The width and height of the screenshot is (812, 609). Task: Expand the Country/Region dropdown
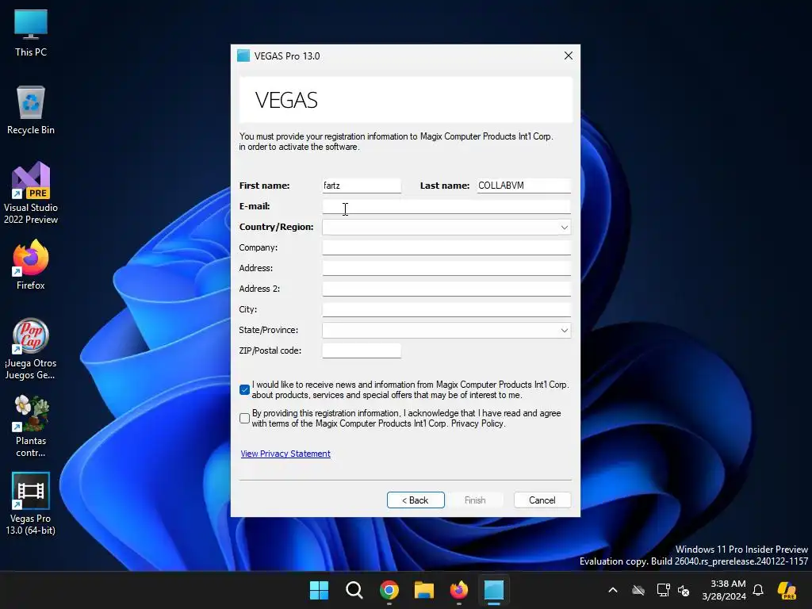(x=565, y=228)
